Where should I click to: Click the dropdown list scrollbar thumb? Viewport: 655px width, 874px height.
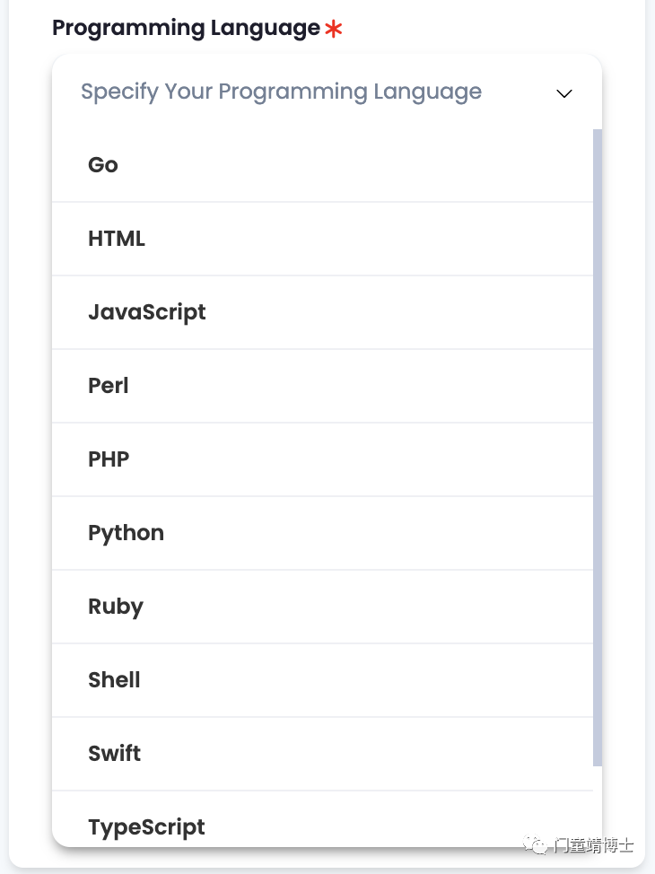pyautogui.click(x=598, y=448)
